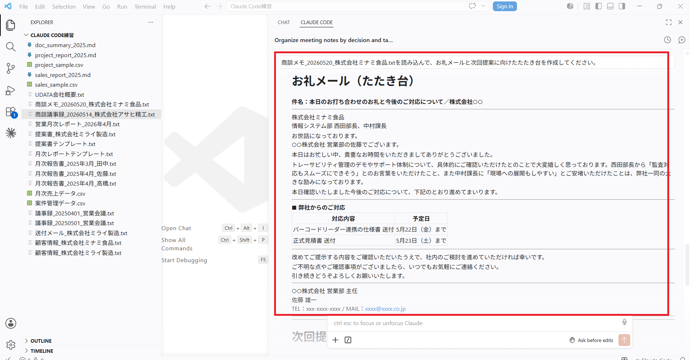Click the microphone voice input icon

tap(625, 322)
